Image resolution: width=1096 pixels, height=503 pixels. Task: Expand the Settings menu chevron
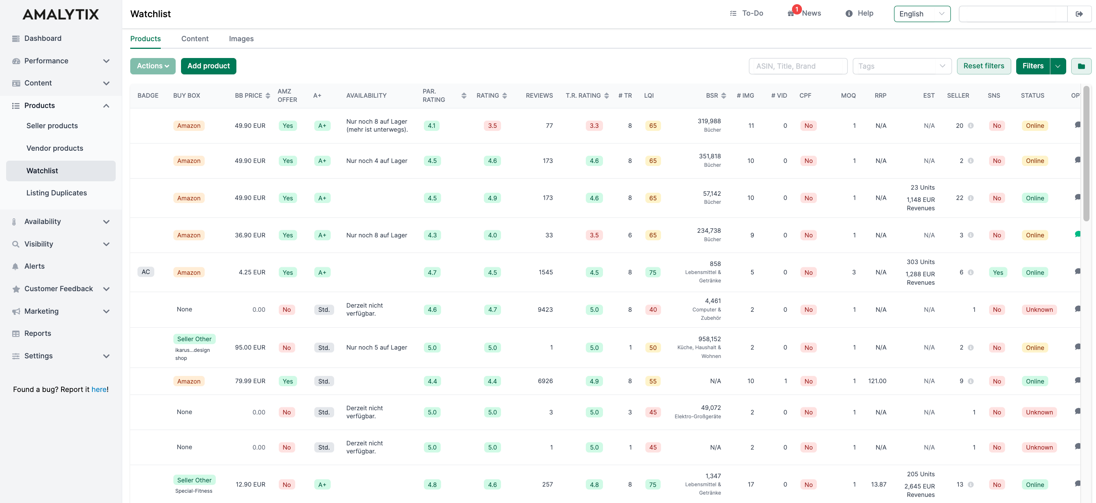(107, 356)
